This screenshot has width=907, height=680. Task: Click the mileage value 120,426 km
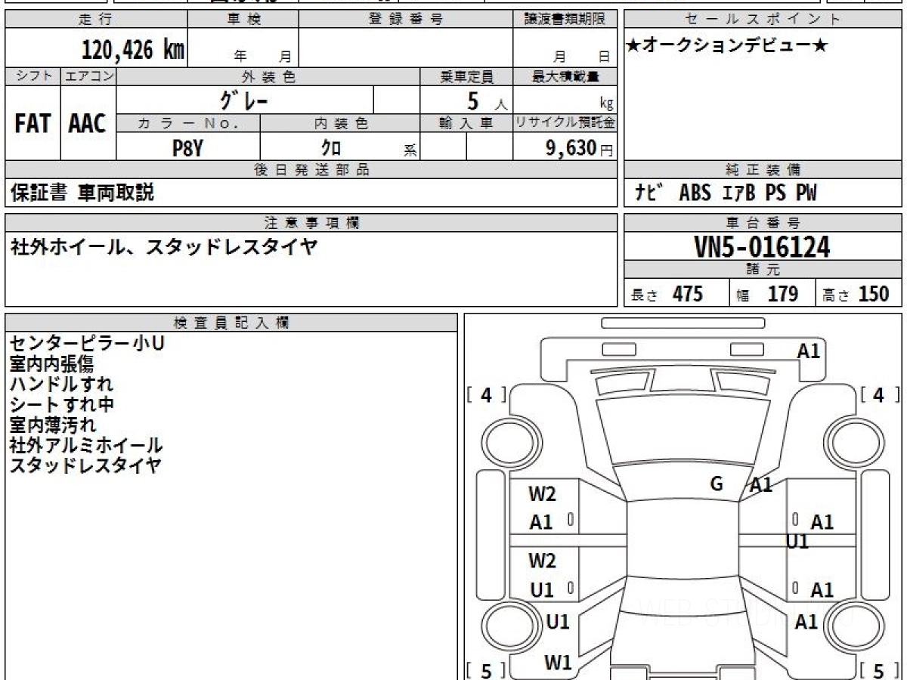[x=132, y=50]
